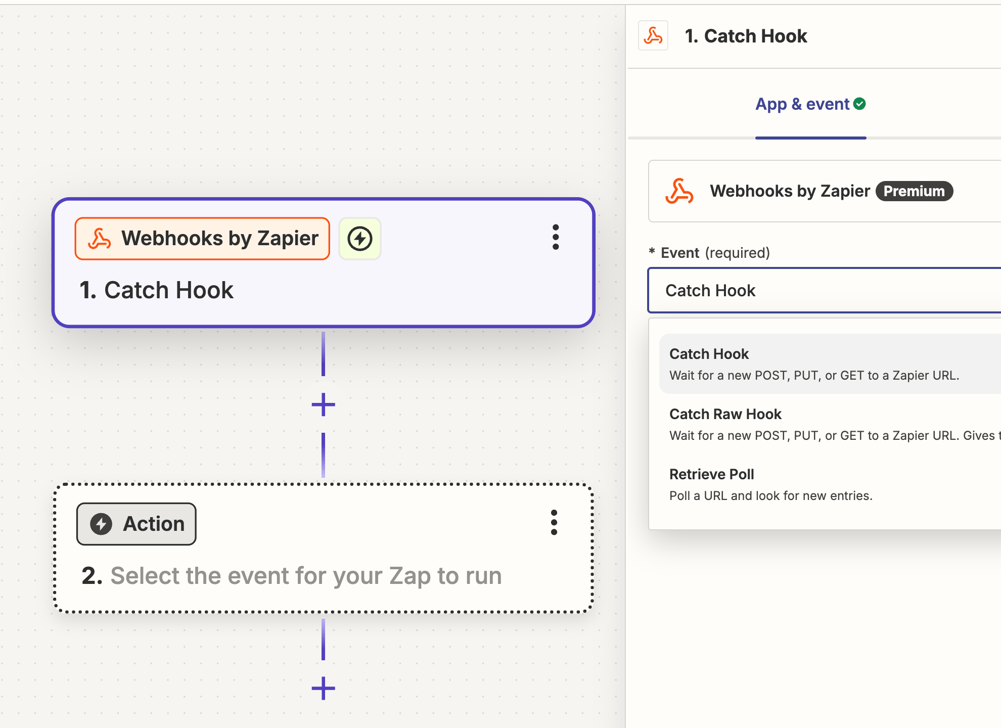Open the Catch Hook step three-dot menu
1001x728 pixels.
pyautogui.click(x=556, y=237)
